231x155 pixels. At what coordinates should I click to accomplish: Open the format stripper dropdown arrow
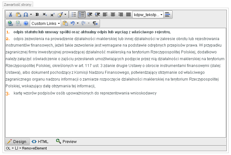pos(66,15)
